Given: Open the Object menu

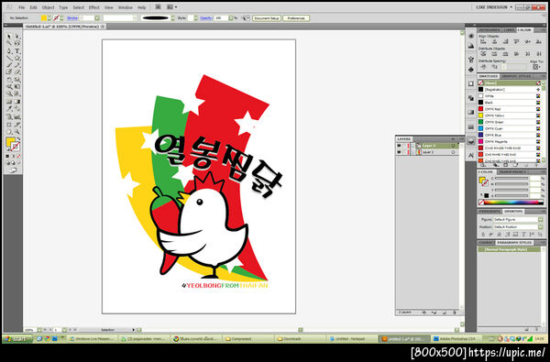Looking at the screenshot, I should (48, 7).
